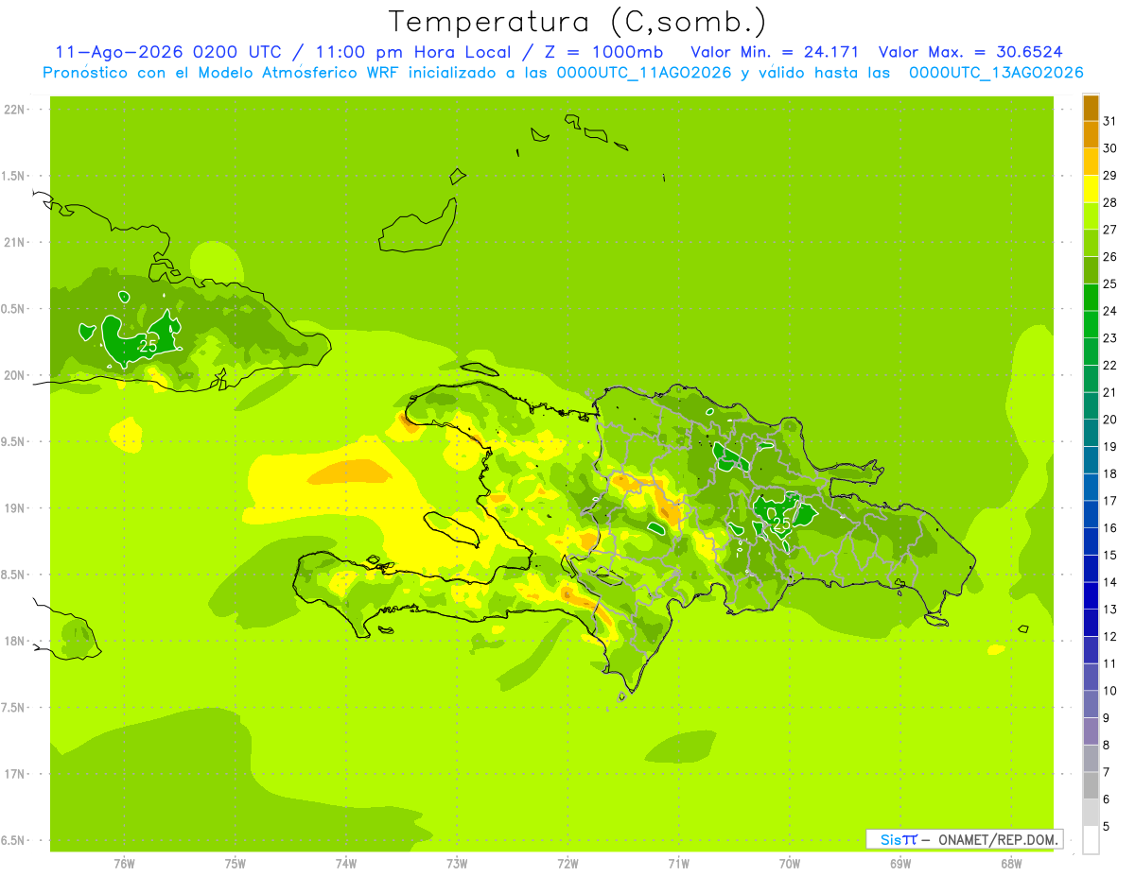
Task: Click the 25 contour label over eastern Cuba
Action: 148,346
